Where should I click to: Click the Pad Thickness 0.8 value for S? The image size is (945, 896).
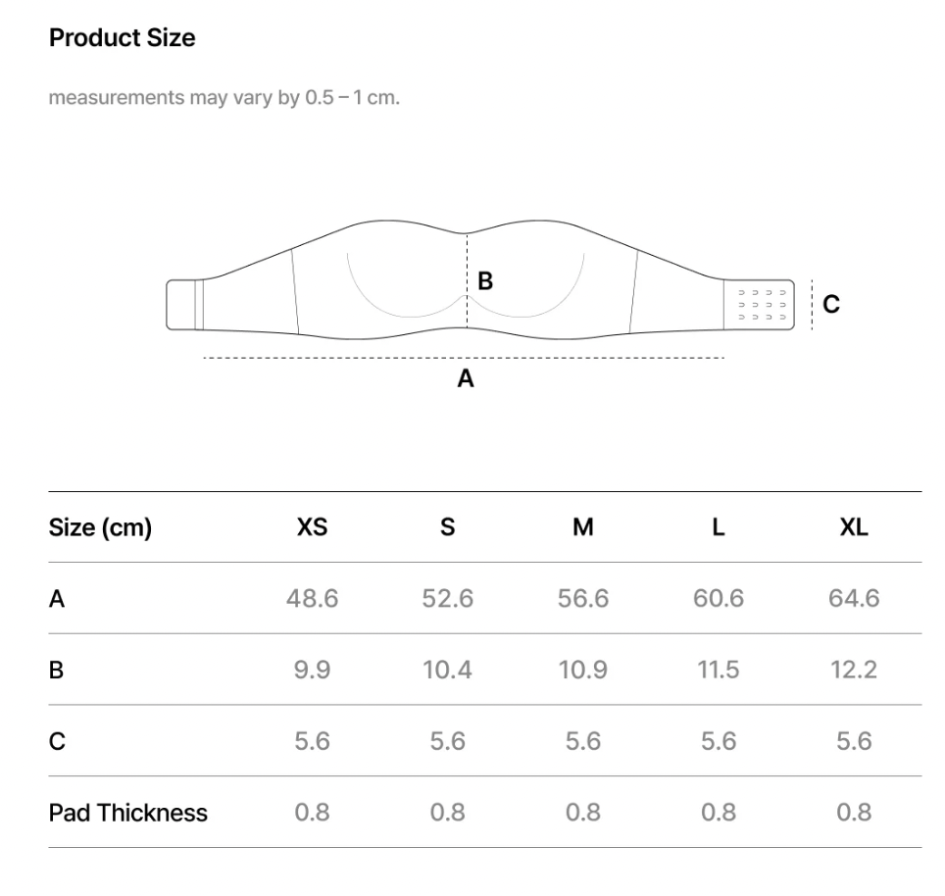point(447,813)
